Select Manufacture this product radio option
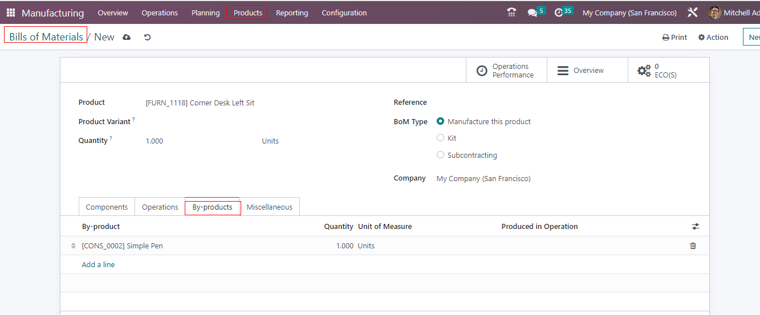 pos(440,121)
